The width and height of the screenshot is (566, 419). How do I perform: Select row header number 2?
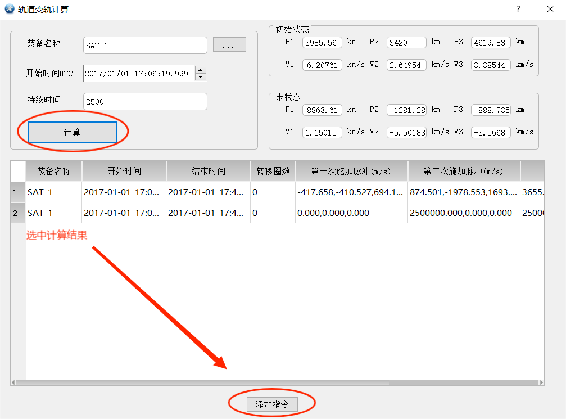pos(18,213)
